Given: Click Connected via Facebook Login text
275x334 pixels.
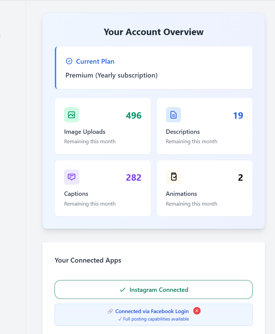Looking at the screenshot, I should (x=152, y=311).
